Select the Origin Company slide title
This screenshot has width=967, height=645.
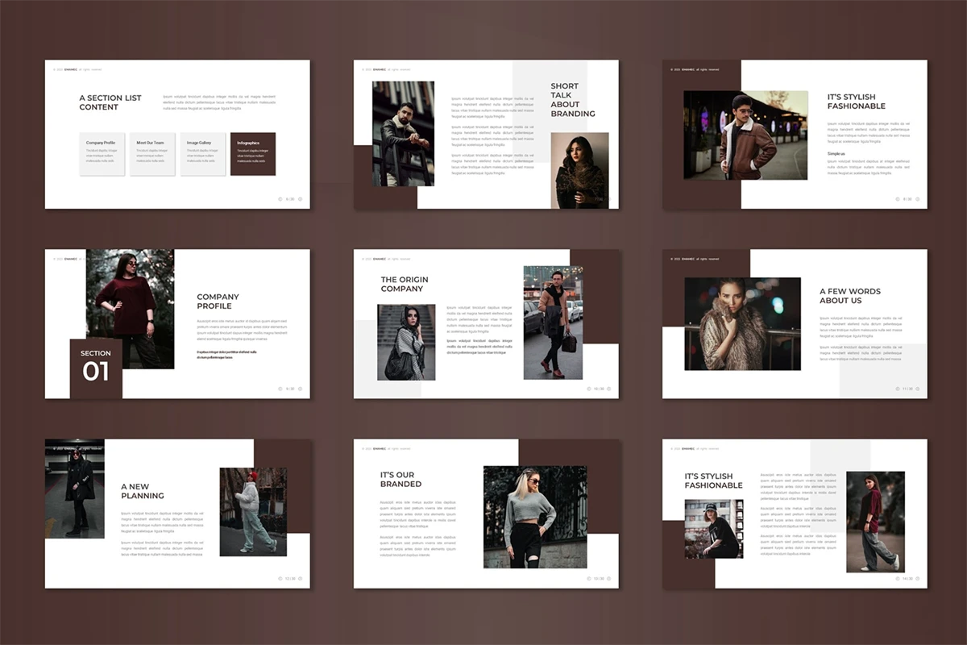tap(405, 284)
